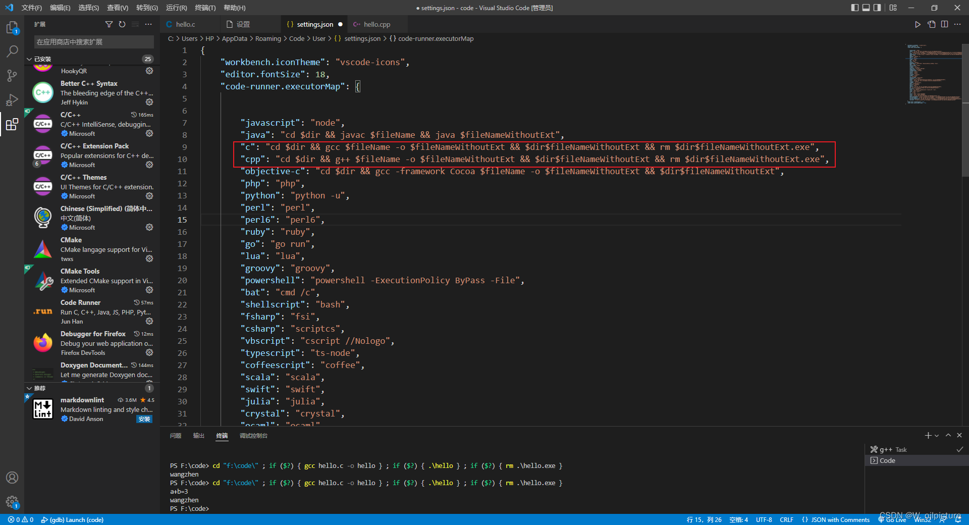Screen dimensions: 969x525
Task: Click 空格: 4 indentation setting
Action: pyautogui.click(x=738, y=519)
